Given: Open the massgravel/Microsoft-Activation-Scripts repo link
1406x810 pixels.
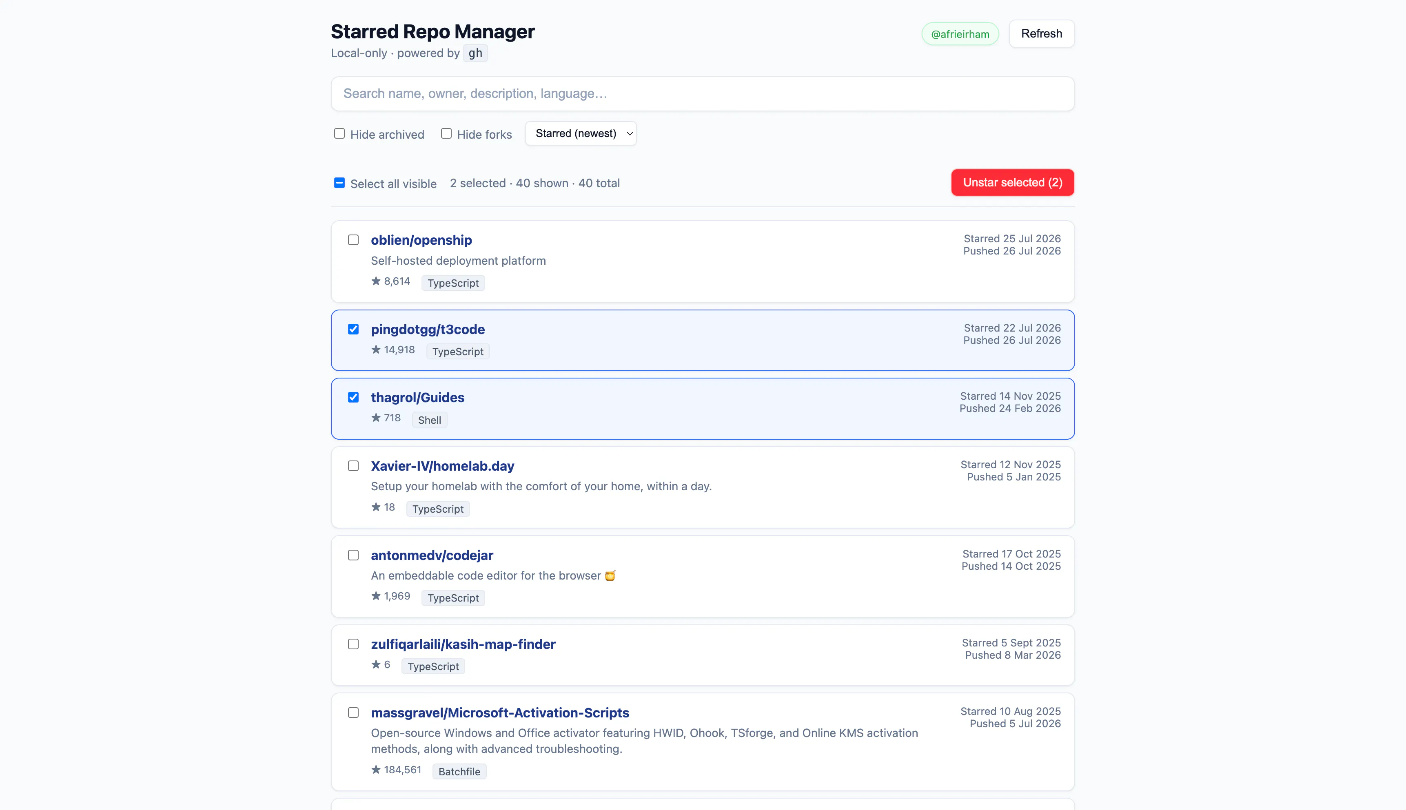Looking at the screenshot, I should pos(500,713).
